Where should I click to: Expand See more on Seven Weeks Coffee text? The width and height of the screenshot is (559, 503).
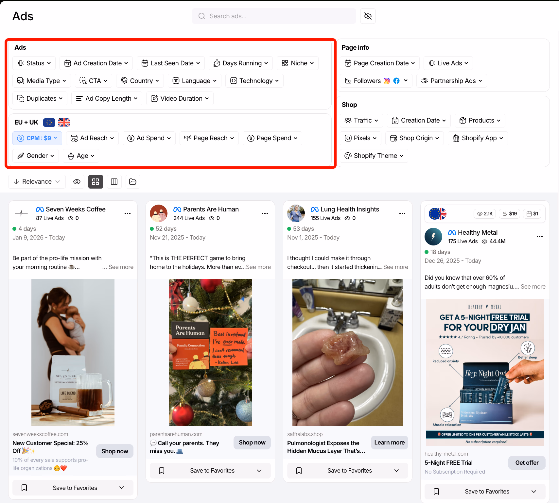pos(121,267)
